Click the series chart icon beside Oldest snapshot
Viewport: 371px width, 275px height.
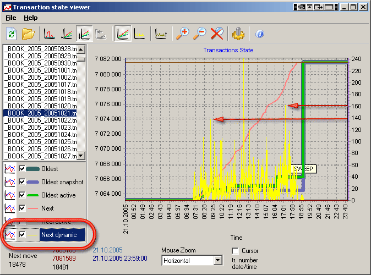pyautogui.click(x=10, y=182)
